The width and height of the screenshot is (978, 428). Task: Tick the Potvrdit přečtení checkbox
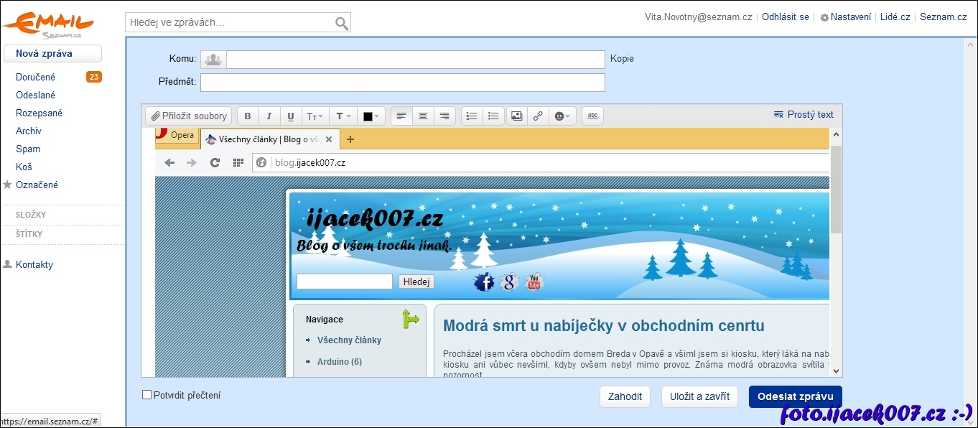[147, 395]
